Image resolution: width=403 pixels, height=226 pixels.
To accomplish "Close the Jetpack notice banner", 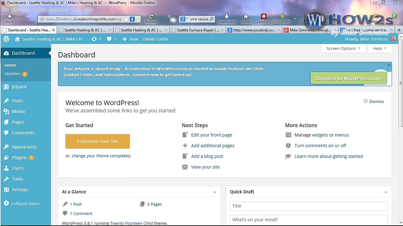I will (389, 65).
